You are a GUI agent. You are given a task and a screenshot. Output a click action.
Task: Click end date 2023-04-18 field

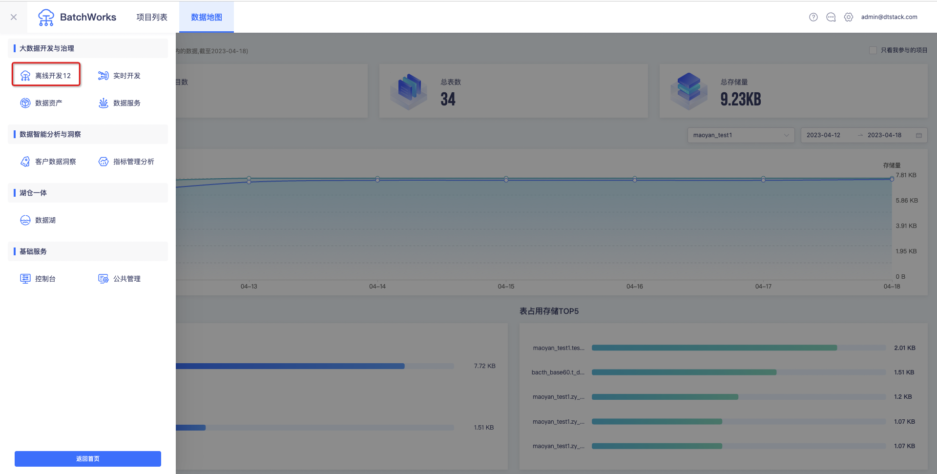[x=884, y=135]
